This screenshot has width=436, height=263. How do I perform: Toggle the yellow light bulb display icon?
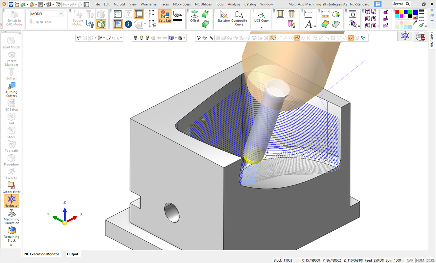point(141,38)
